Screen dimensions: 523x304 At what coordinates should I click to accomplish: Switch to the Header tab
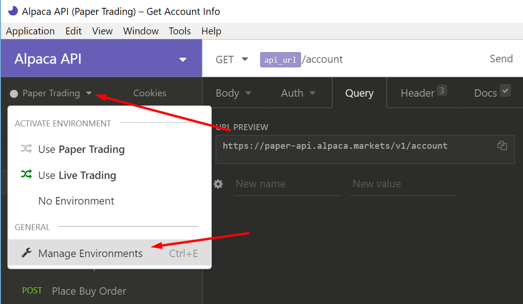423,93
